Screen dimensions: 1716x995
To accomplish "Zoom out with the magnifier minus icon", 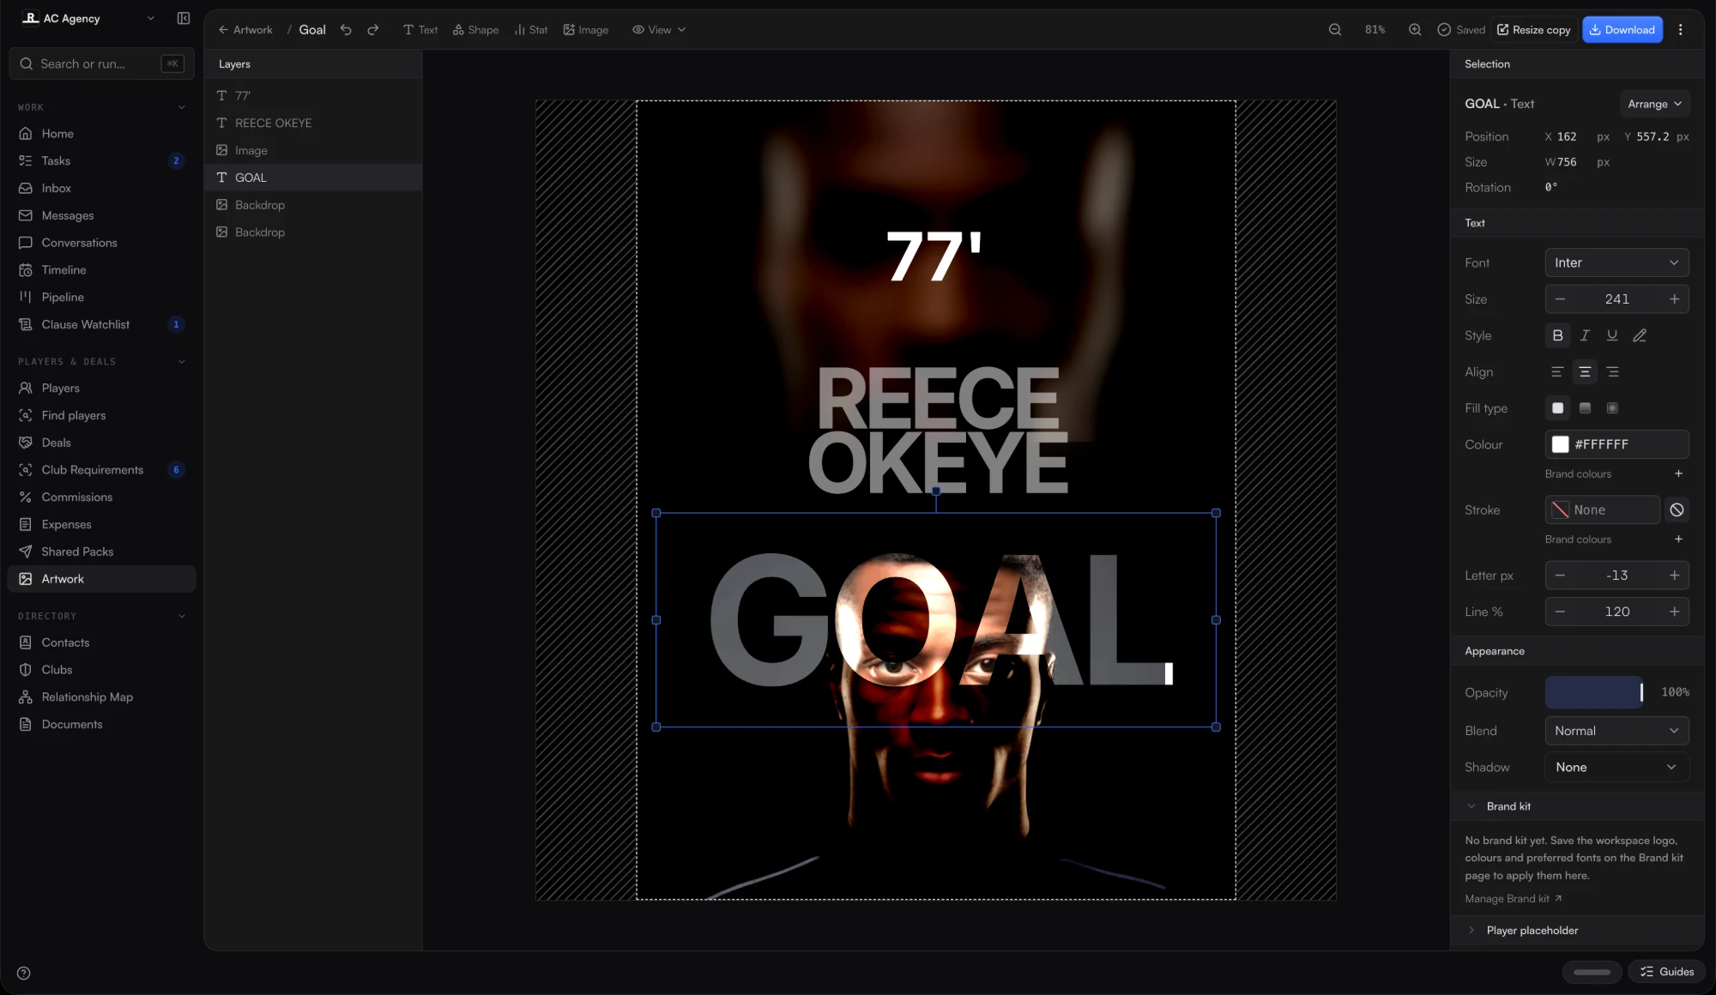I will pyautogui.click(x=1335, y=29).
